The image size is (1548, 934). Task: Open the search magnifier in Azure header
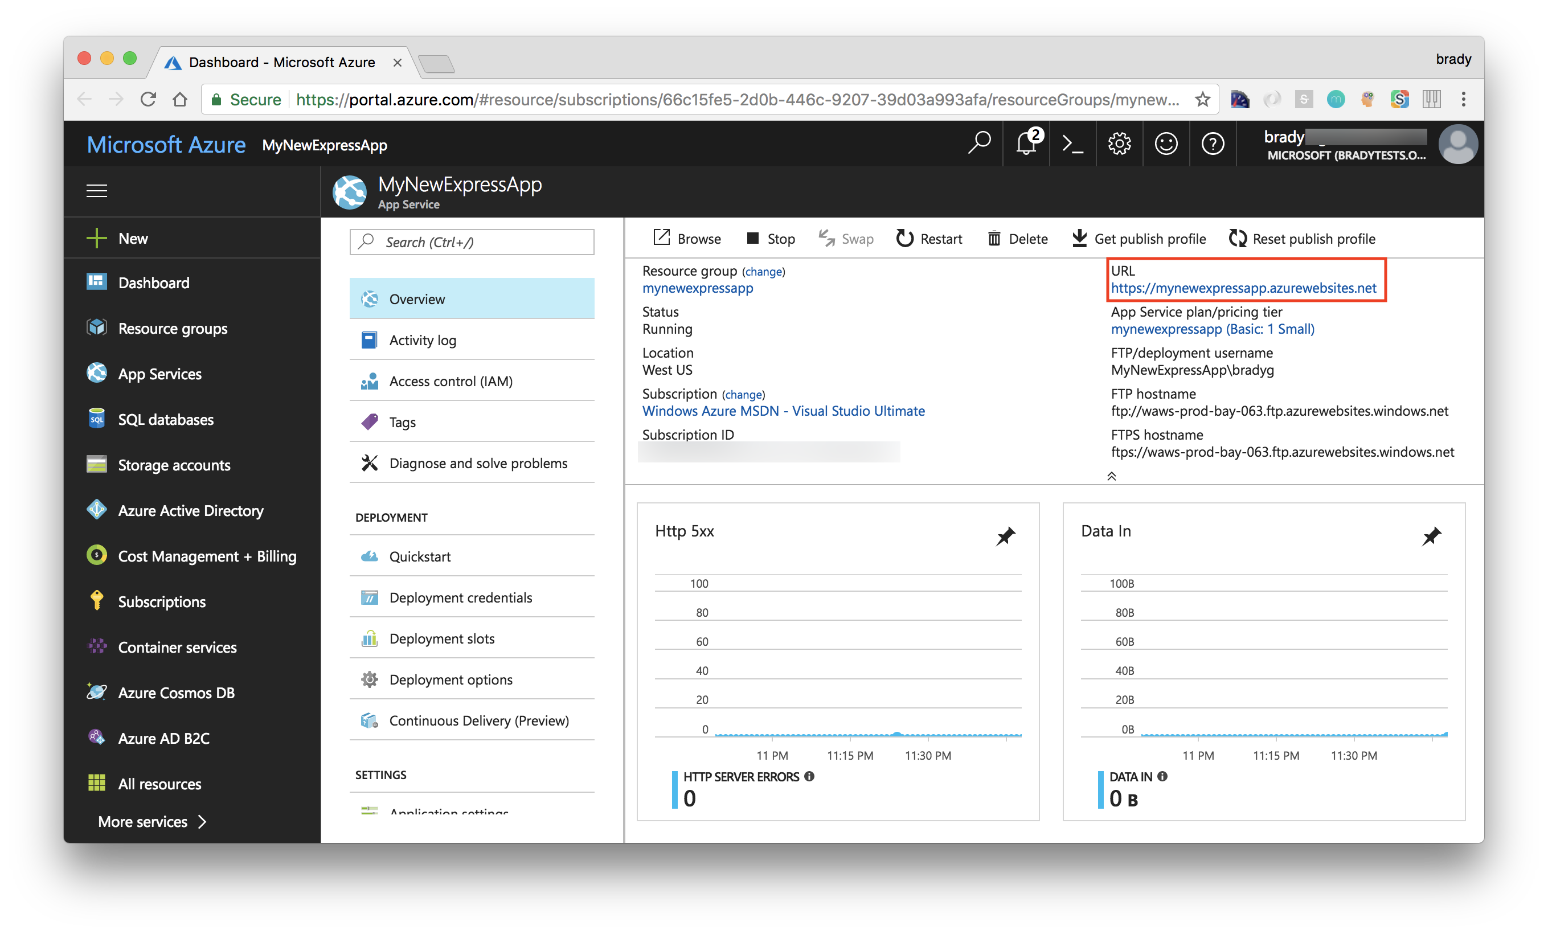click(979, 144)
